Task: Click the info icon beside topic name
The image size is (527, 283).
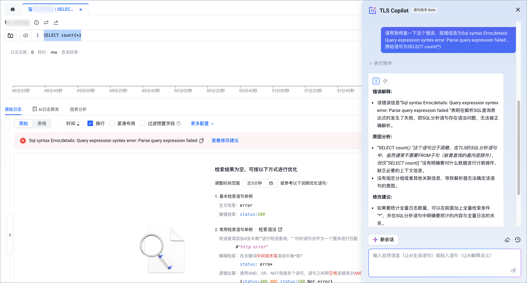Action: 36,23
